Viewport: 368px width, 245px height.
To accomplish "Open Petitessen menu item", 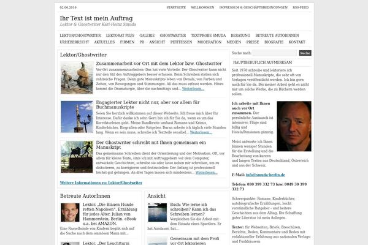I will pos(181,42).
